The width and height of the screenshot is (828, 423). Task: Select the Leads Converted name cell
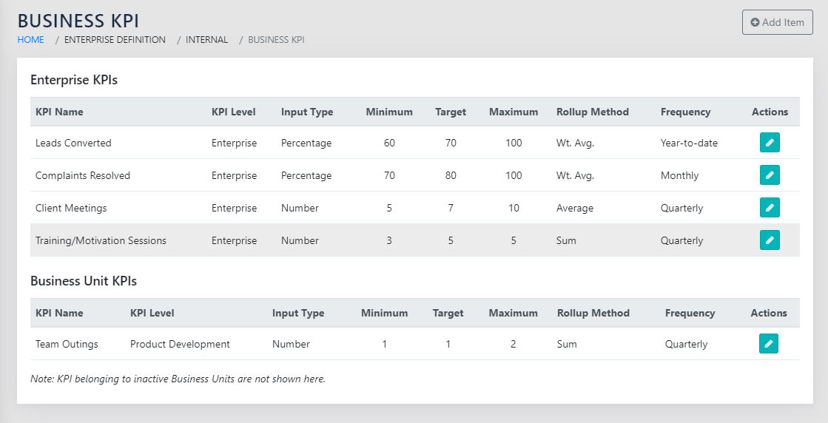click(73, 143)
